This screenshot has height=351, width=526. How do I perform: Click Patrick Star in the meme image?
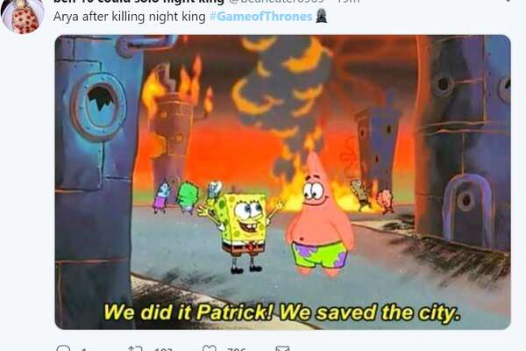(320, 215)
